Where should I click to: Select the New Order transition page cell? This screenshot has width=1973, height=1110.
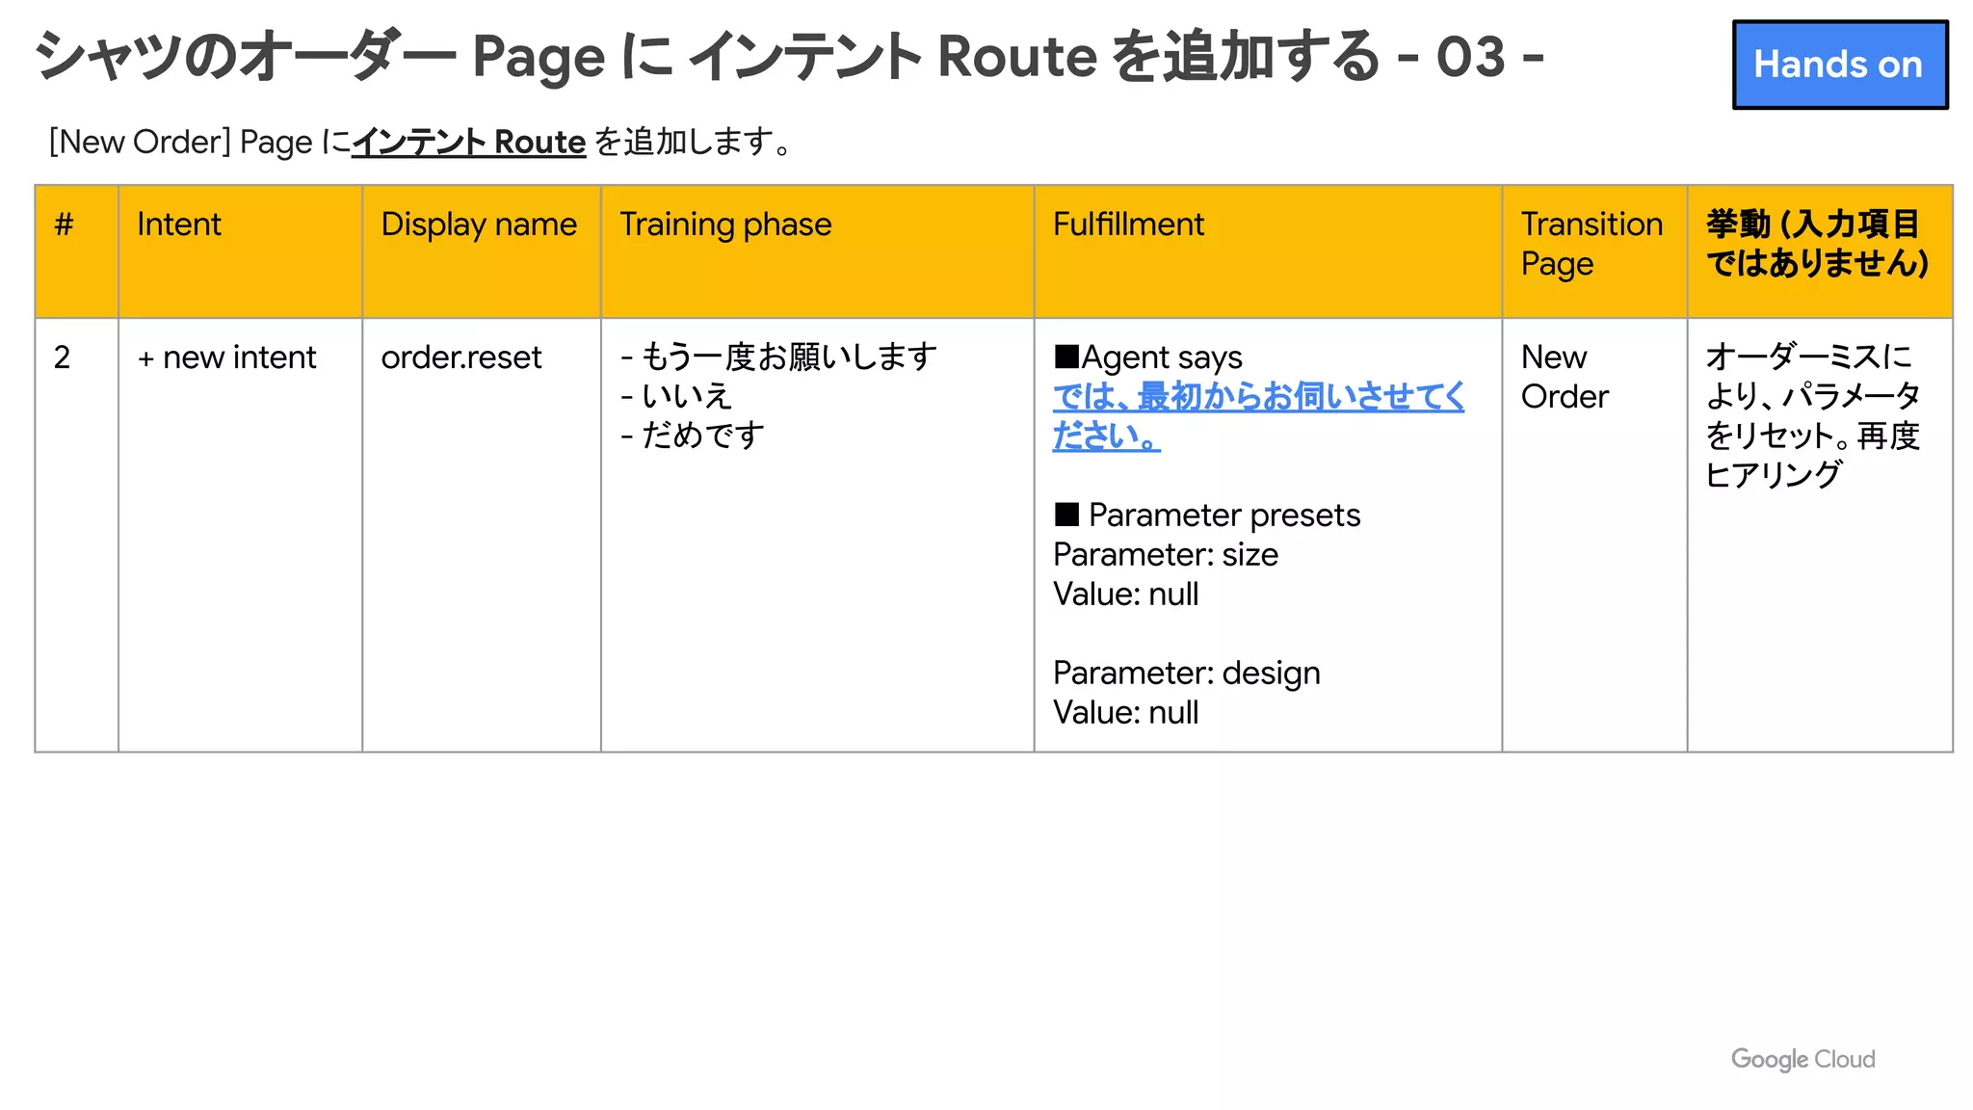[x=1595, y=535]
